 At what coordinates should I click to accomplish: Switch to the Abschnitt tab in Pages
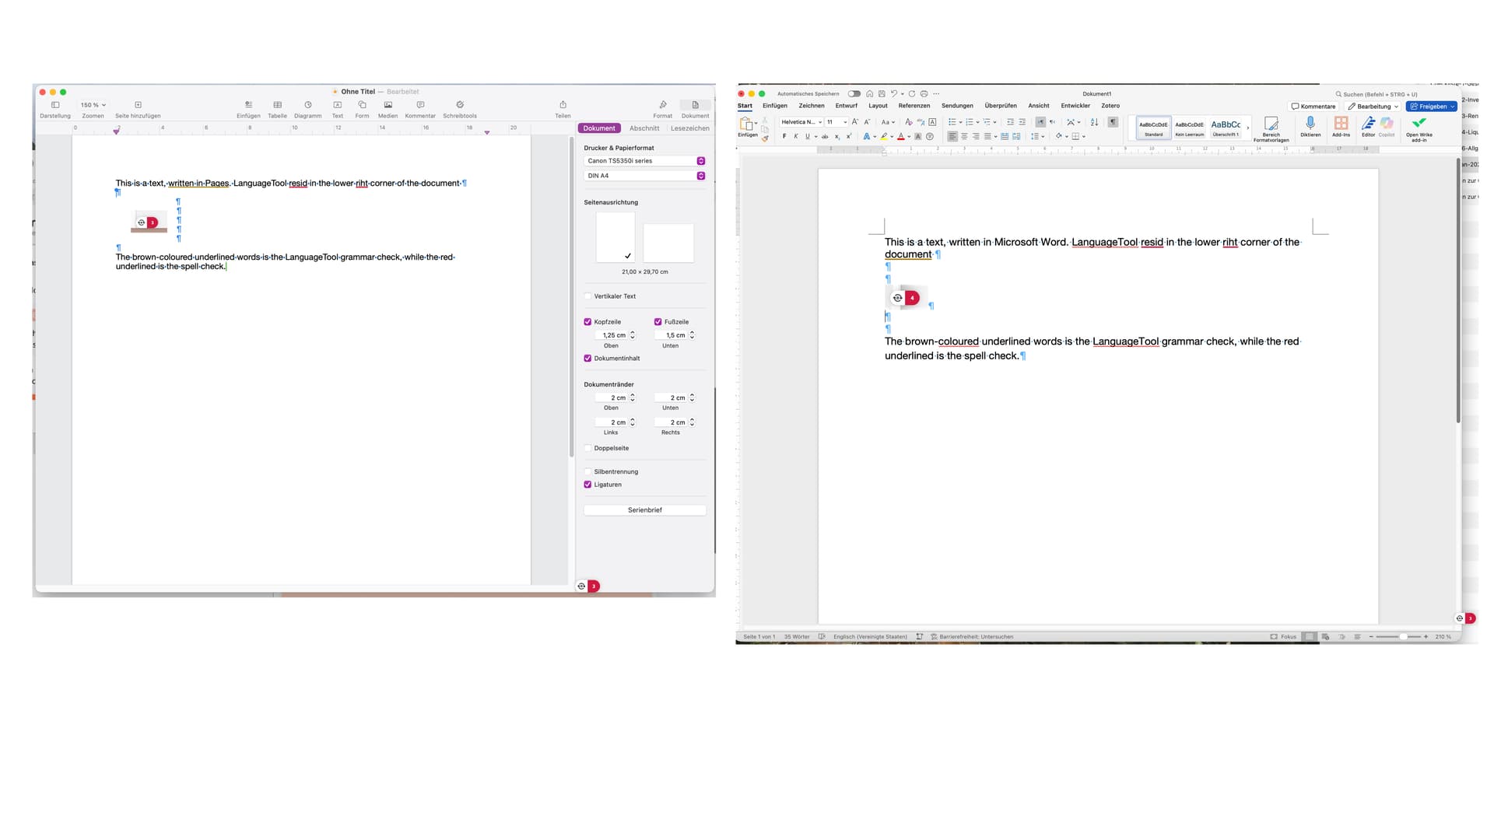644,128
